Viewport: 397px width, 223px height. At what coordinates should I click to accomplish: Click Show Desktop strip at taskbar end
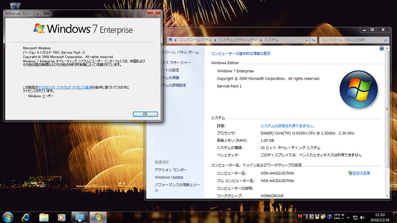pyautogui.click(x=395, y=217)
